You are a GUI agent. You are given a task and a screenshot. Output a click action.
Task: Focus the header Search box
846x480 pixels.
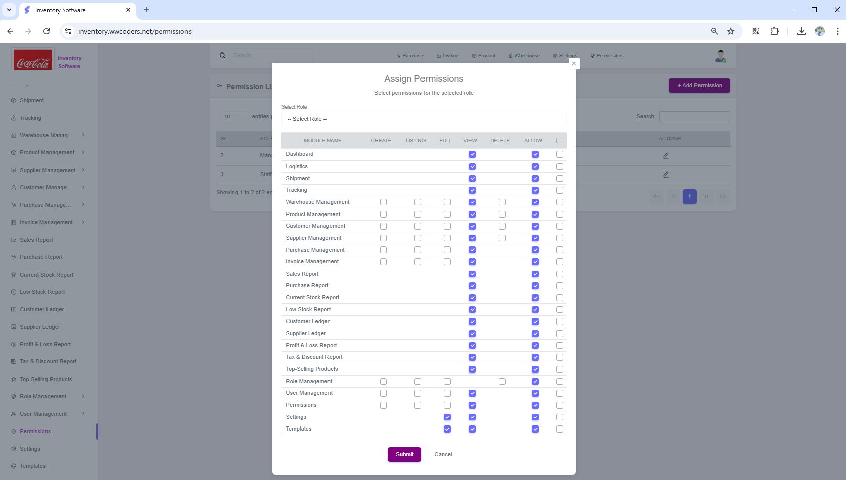[x=270, y=56]
